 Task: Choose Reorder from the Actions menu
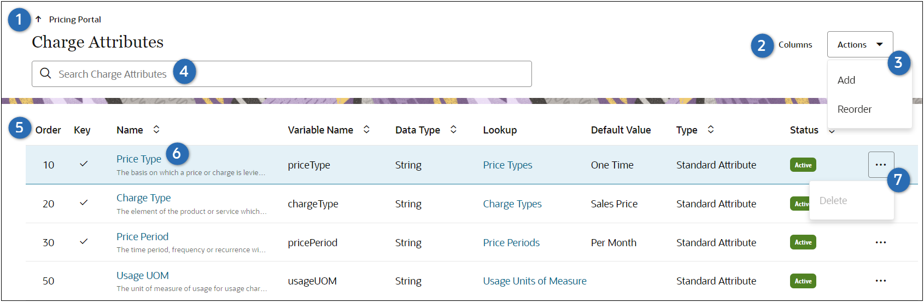[855, 109]
